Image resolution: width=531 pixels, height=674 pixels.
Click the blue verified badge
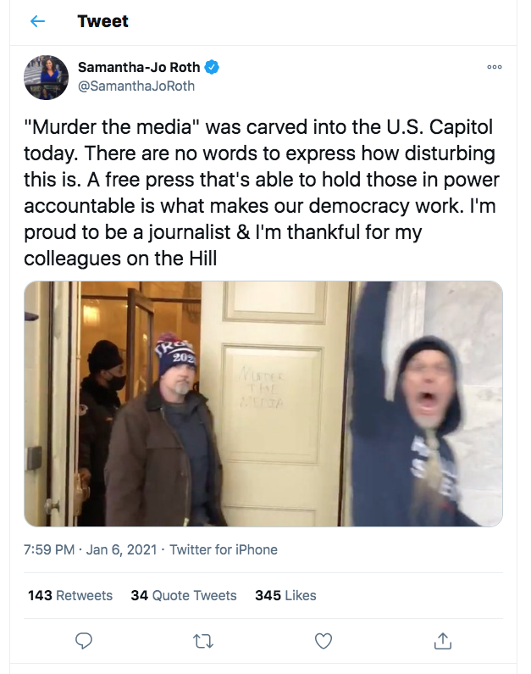217,67
